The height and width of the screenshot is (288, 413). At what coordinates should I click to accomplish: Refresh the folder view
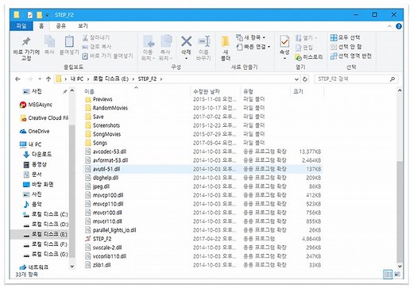tap(305, 79)
